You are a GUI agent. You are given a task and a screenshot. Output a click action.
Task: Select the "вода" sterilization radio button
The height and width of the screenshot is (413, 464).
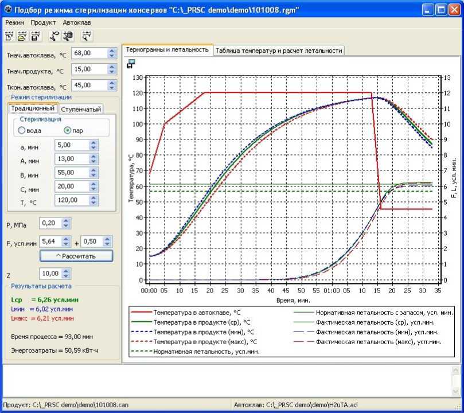point(22,131)
